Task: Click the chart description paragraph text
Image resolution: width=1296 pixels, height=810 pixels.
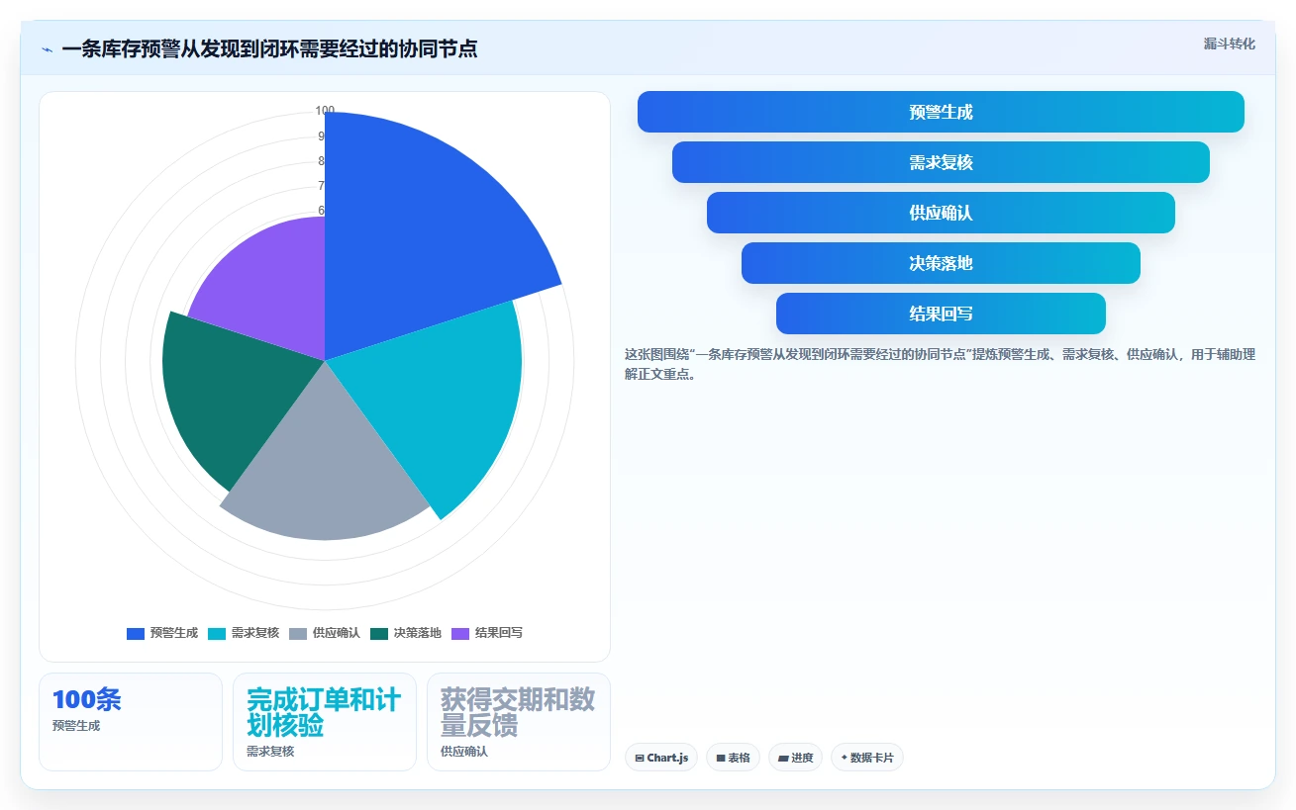Action: point(941,364)
